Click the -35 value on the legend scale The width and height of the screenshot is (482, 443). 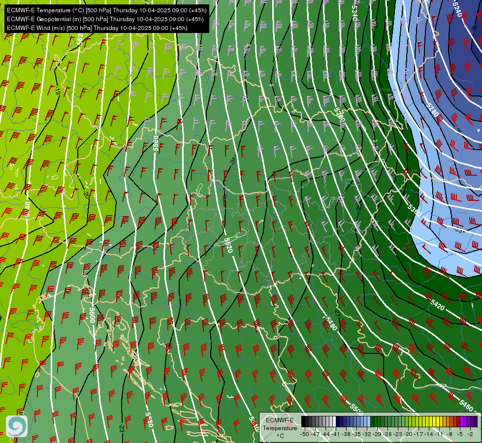[x=356, y=434]
